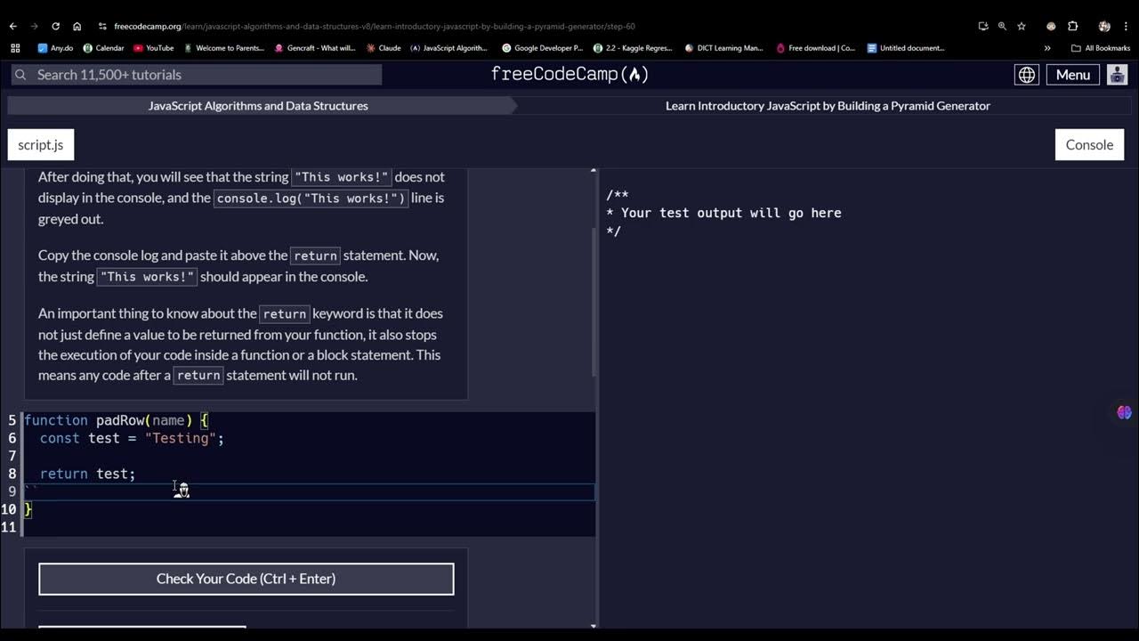1139x641 pixels.
Task: Click the monkey-face extension icon
Action: [1051, 26]
